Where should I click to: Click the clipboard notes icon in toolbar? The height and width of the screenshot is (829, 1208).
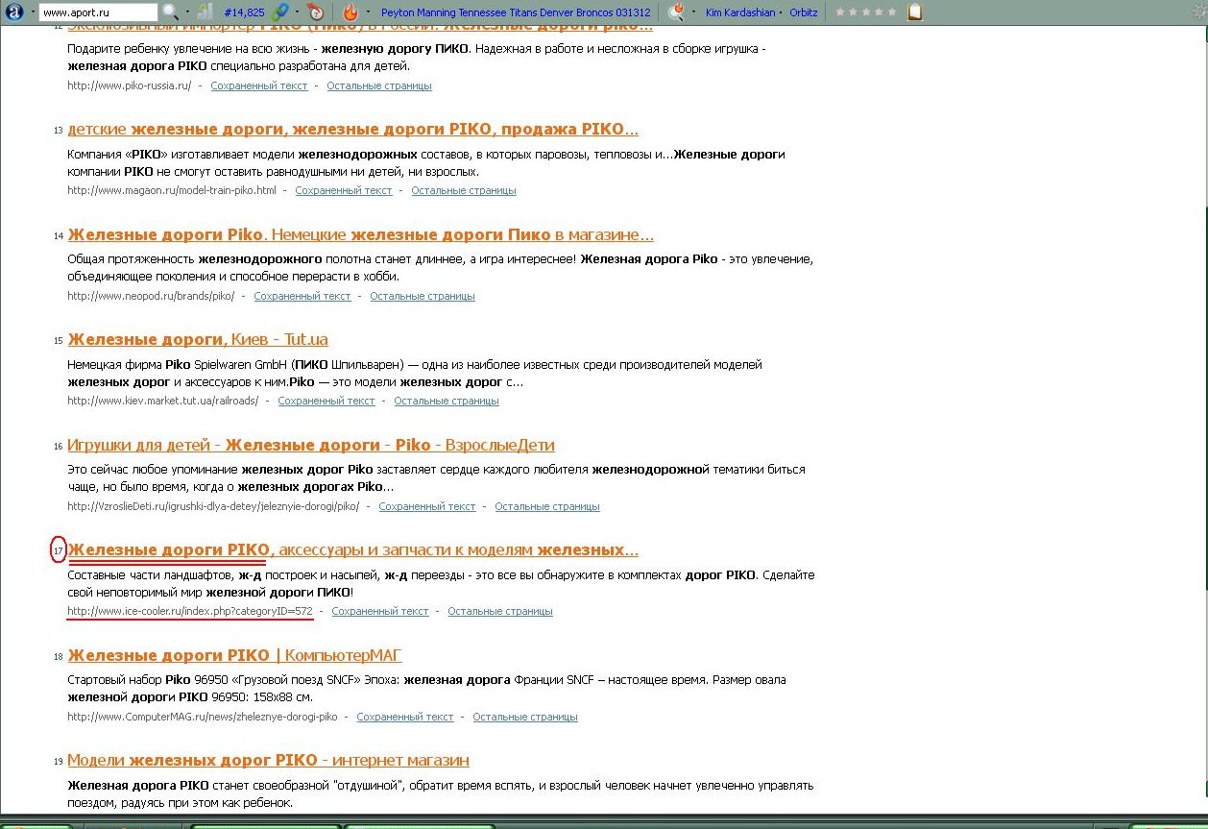(x=915, y=12)
